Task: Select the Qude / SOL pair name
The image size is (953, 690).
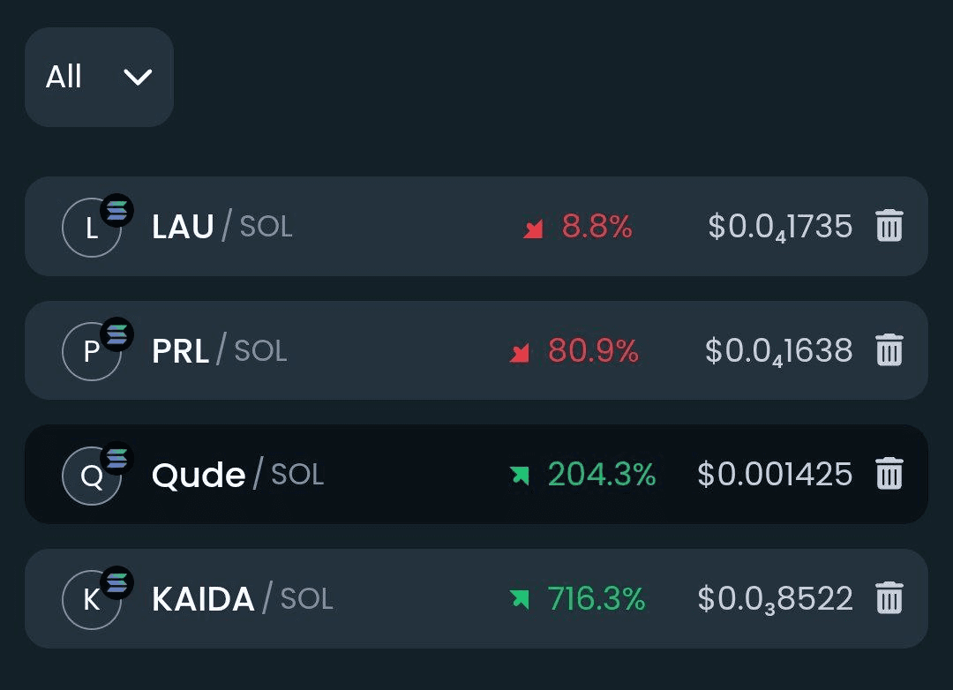Action: click(x=237, y=475)
